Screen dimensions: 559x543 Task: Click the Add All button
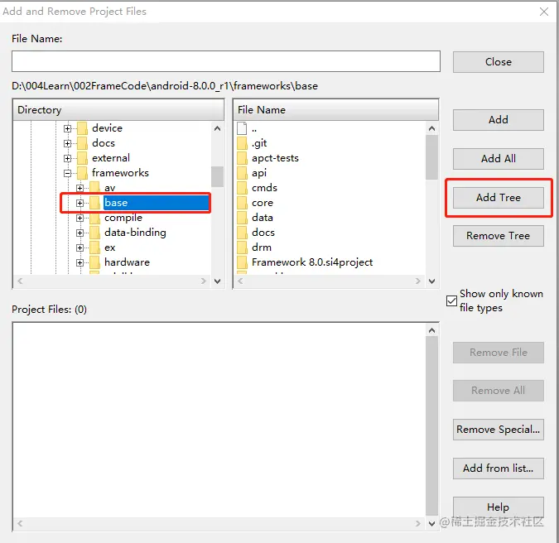coord(498,159)
